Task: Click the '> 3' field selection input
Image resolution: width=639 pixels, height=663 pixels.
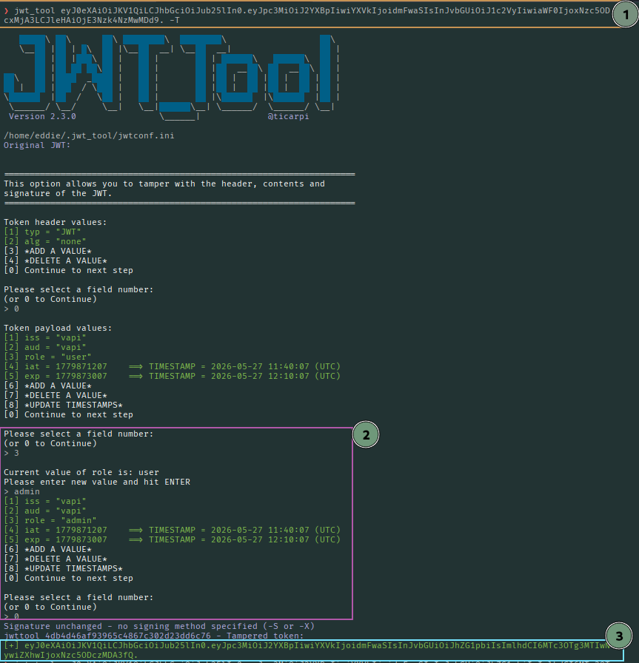Action: [x=11, y=454]
